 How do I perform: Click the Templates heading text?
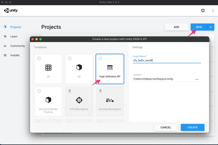point(40,47)
